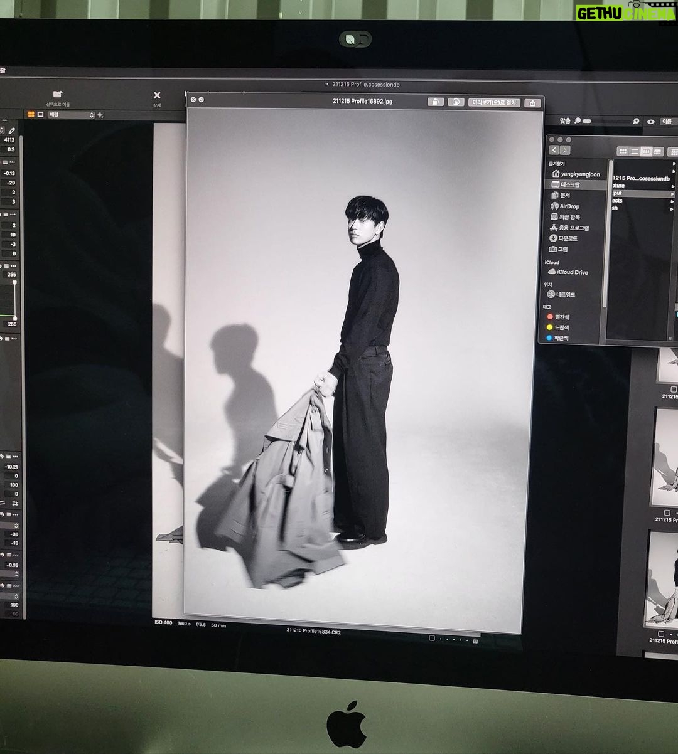Select 네트워크 in Finder sidebar
This screenshot has width=678, height=754.
point(561,294)
